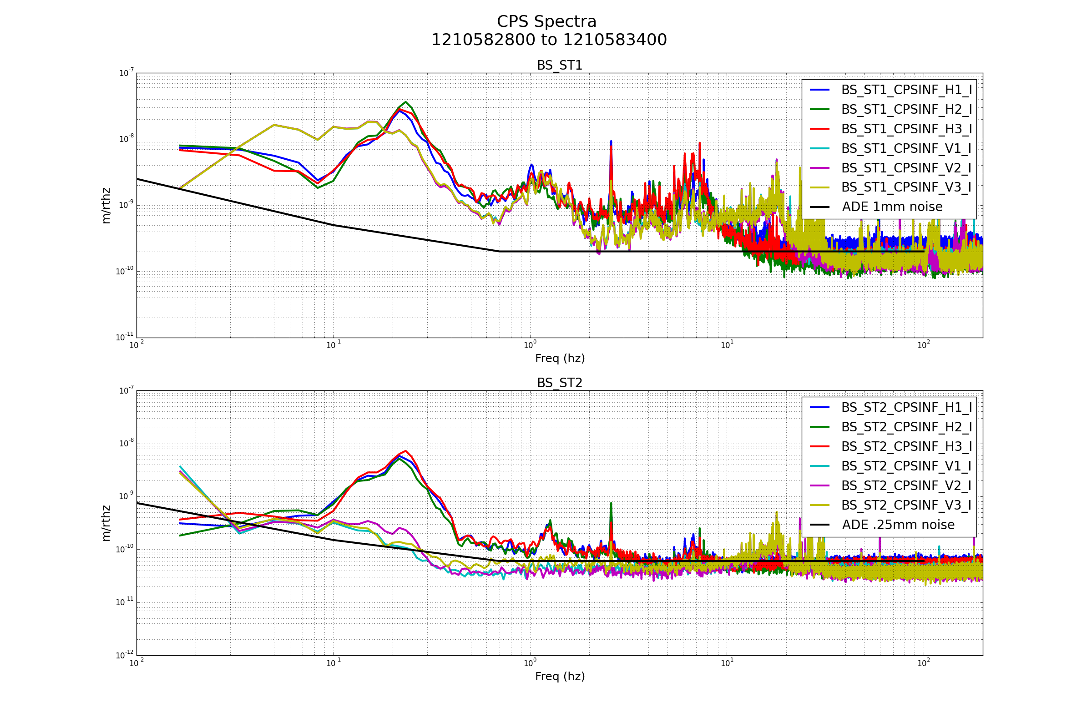Click the red BS_ST1_CPSINF_H3_I legend swatch
This screenshot has height=728, width=1092.
(819, 129)
